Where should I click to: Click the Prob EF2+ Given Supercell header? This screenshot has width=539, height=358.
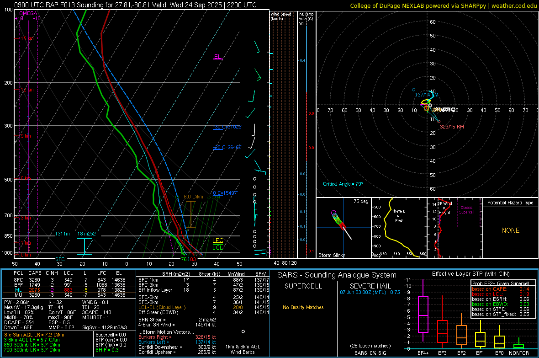coord(501,283)
